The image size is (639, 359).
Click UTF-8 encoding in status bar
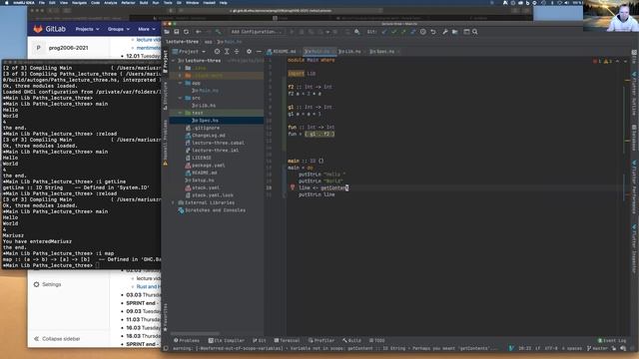pyautogui.click(x=551, y=348)
